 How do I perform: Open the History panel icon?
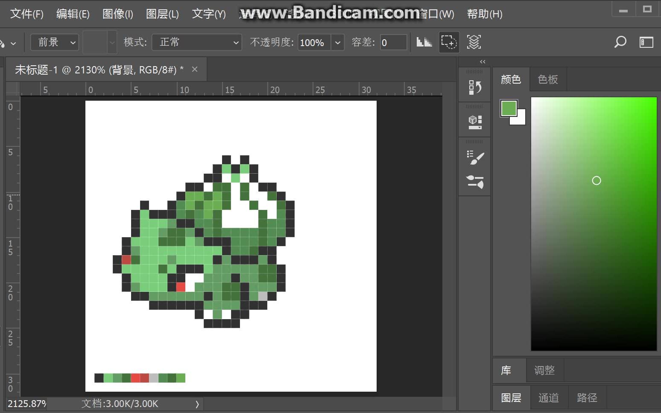[x=475, y=87]
